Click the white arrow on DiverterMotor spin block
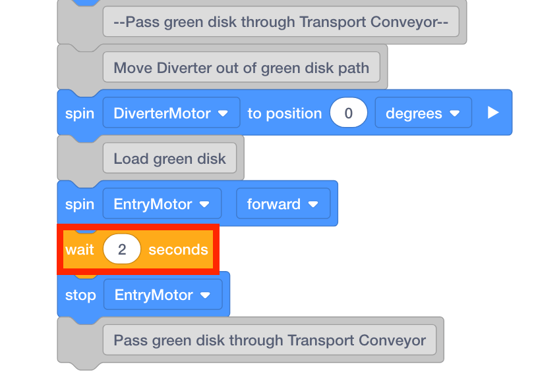The height and width of the screenshot is (375, 534). [x=493, y=113]
